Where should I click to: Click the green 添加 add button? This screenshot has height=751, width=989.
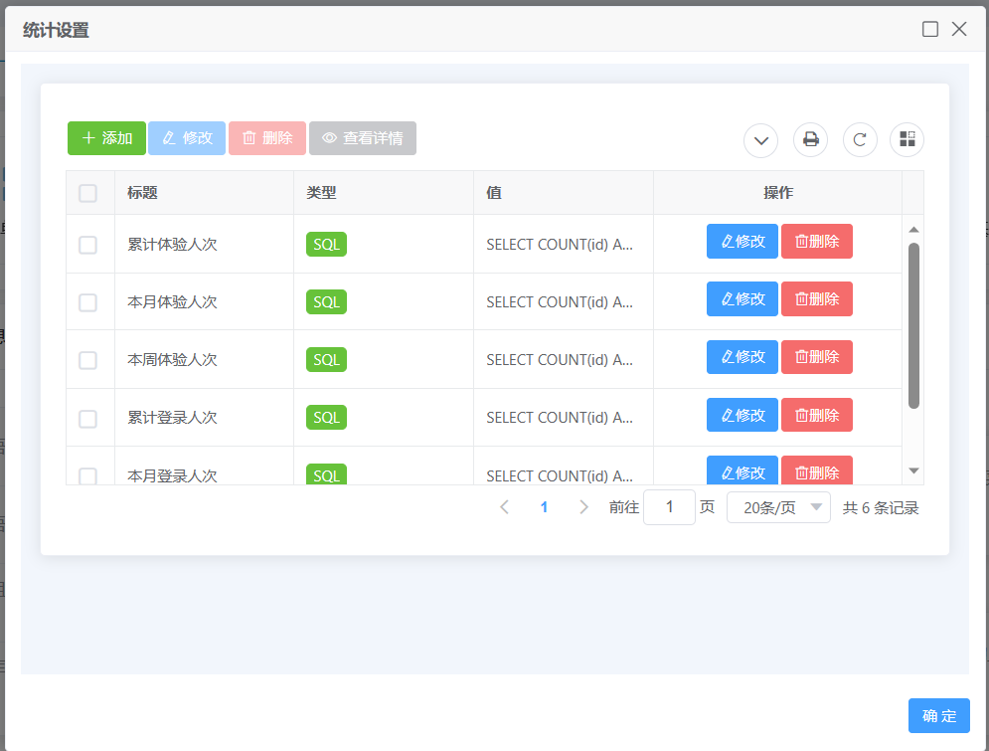(x=106, y=138)
